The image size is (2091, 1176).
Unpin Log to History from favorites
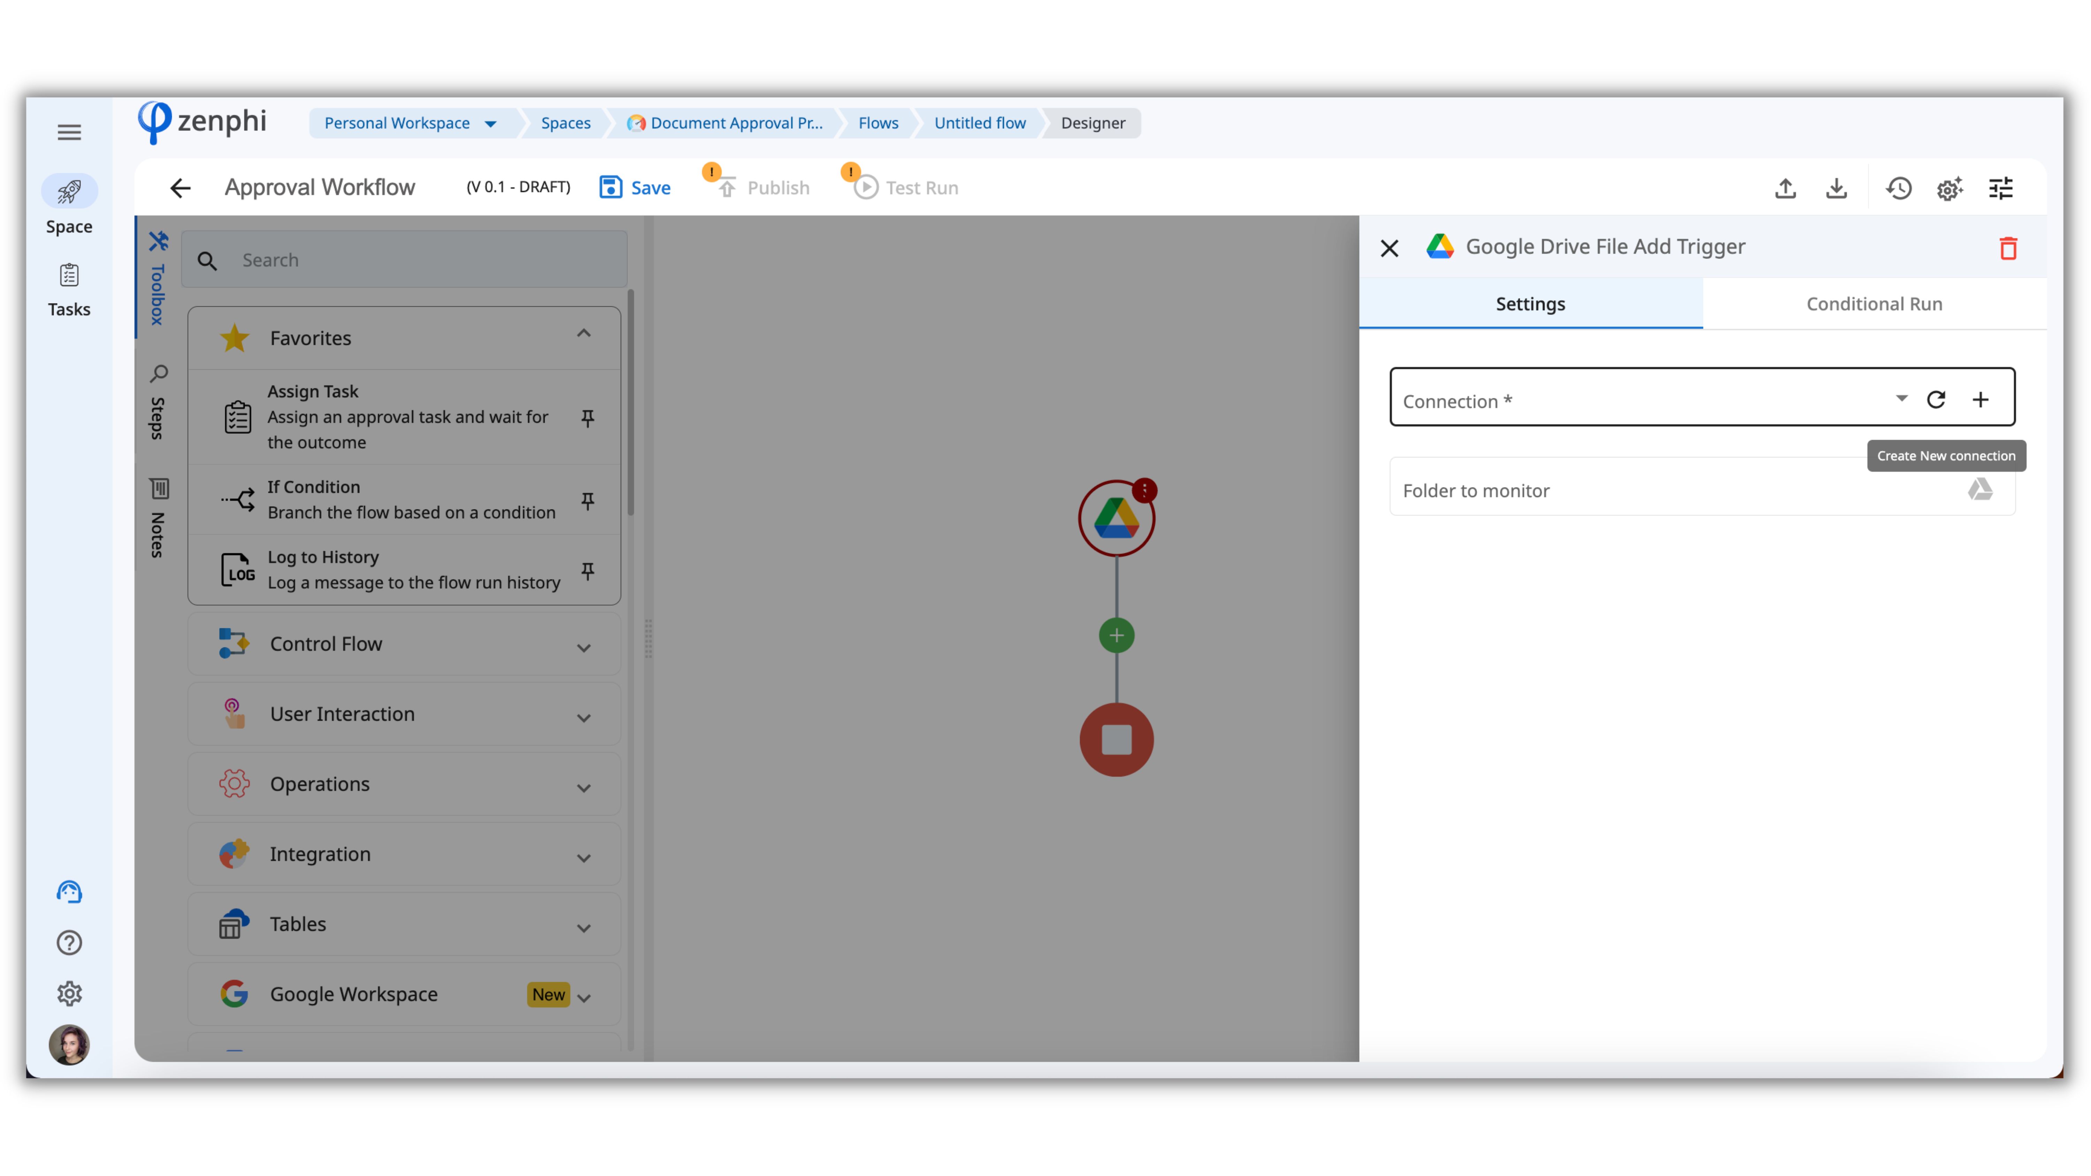[x=588, y=570]
